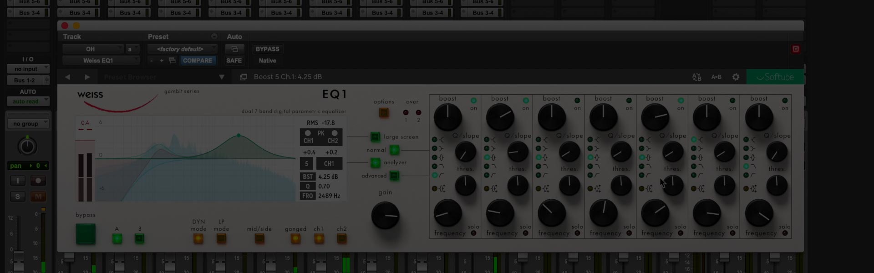Click the Softube logo button
The image size is (874, 273).
[775, 77]
